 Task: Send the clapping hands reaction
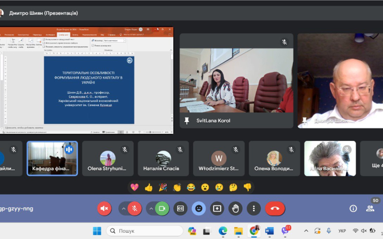177,187
